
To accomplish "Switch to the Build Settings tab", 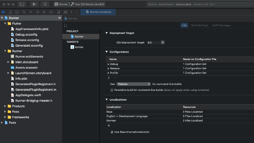I will tap(199, 25).
